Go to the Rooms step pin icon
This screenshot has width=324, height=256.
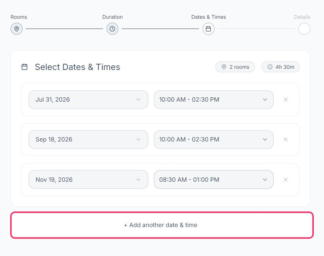tap(16, 29)
